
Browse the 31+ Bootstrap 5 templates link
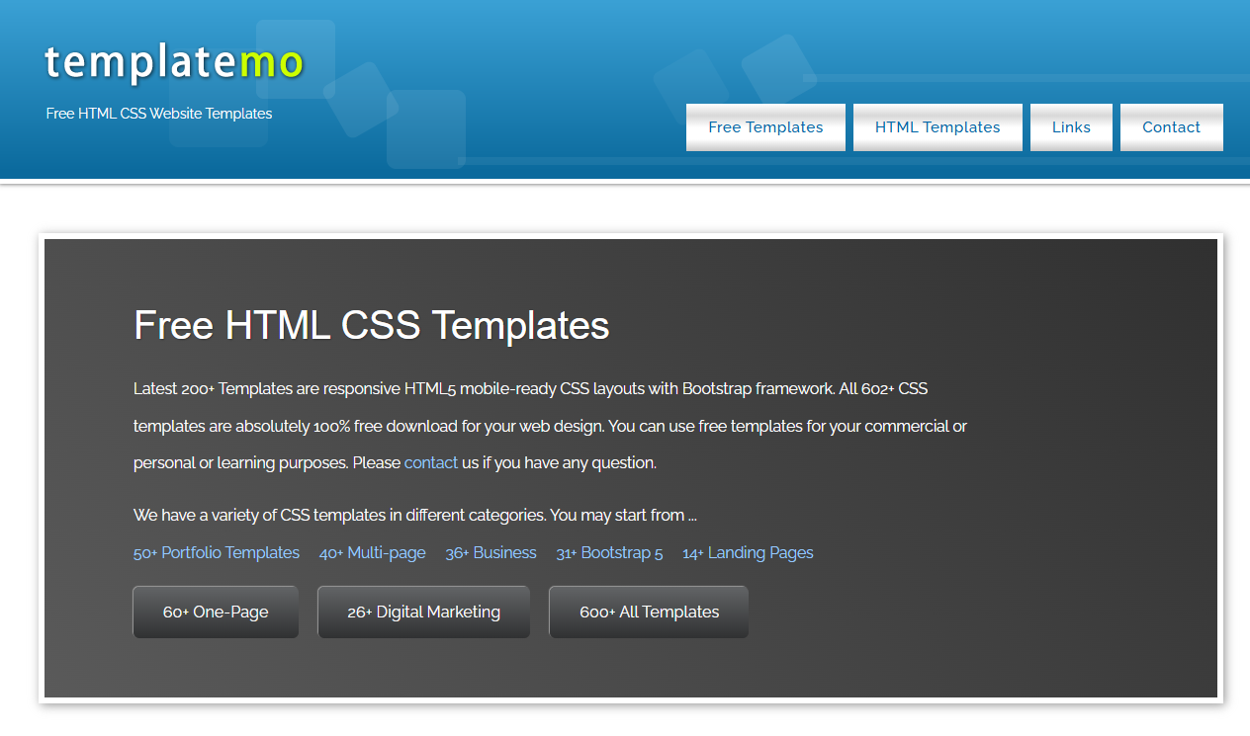(x=609, y=553)
